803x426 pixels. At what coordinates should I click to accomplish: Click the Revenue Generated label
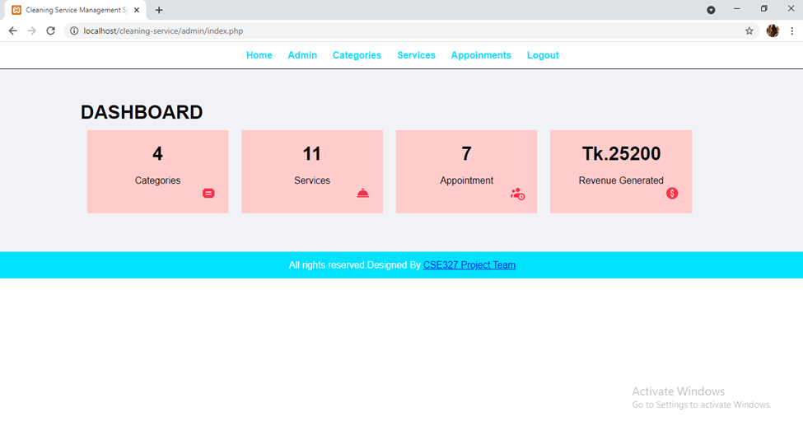pos(621,180)
